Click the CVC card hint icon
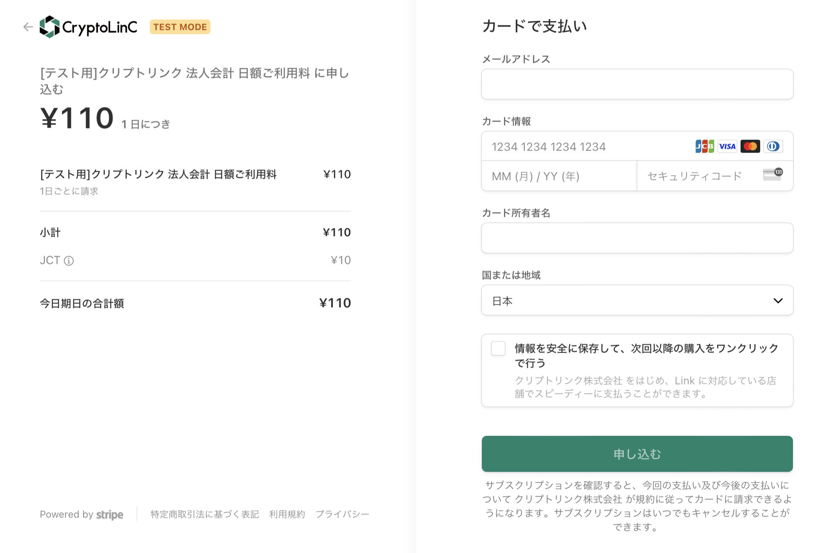The width and height of the screenshot is (822, 553). tap(773, 174)
